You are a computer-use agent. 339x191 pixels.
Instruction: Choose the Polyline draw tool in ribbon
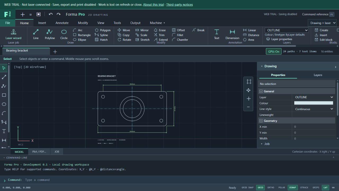(50, 34)
